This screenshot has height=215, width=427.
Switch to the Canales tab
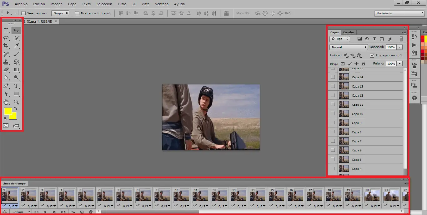(349, 32)
